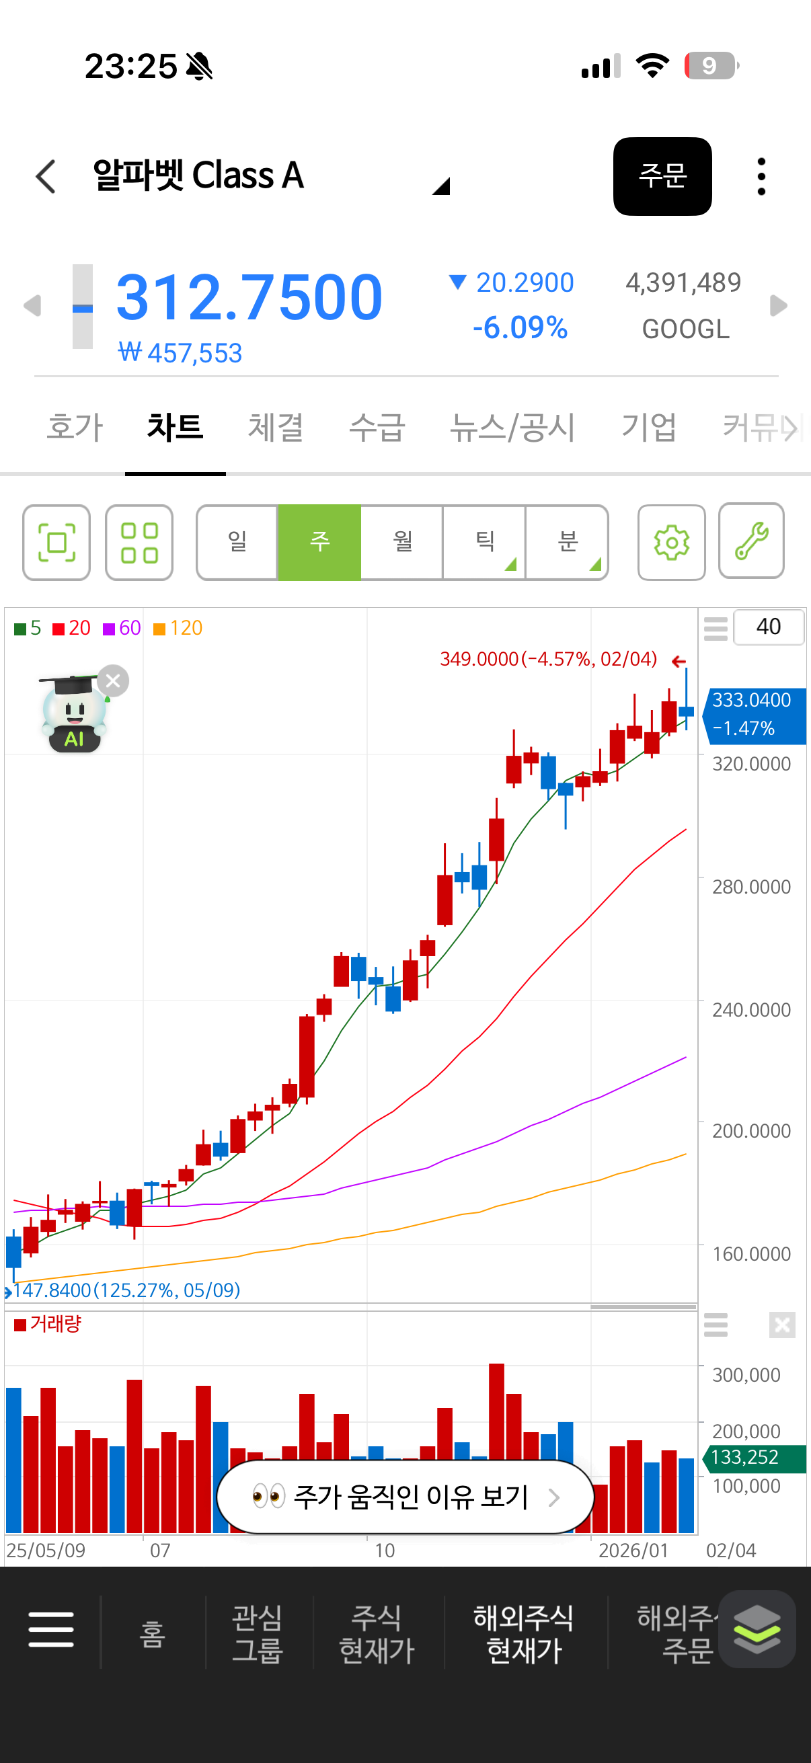811x1763 pixels.
Task: Open chart settings gear icon
Action: point(670,543)
